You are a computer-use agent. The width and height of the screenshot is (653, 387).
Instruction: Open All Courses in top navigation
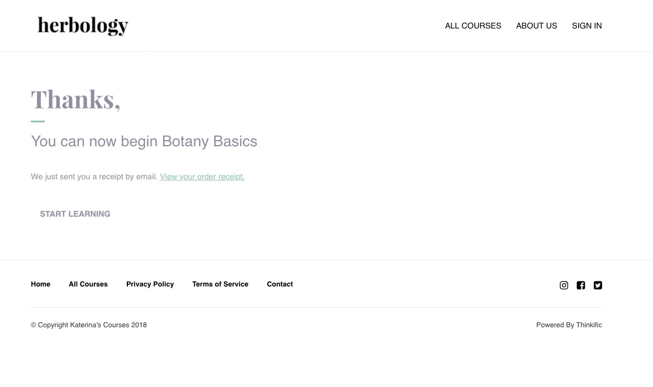pos(473,26)
